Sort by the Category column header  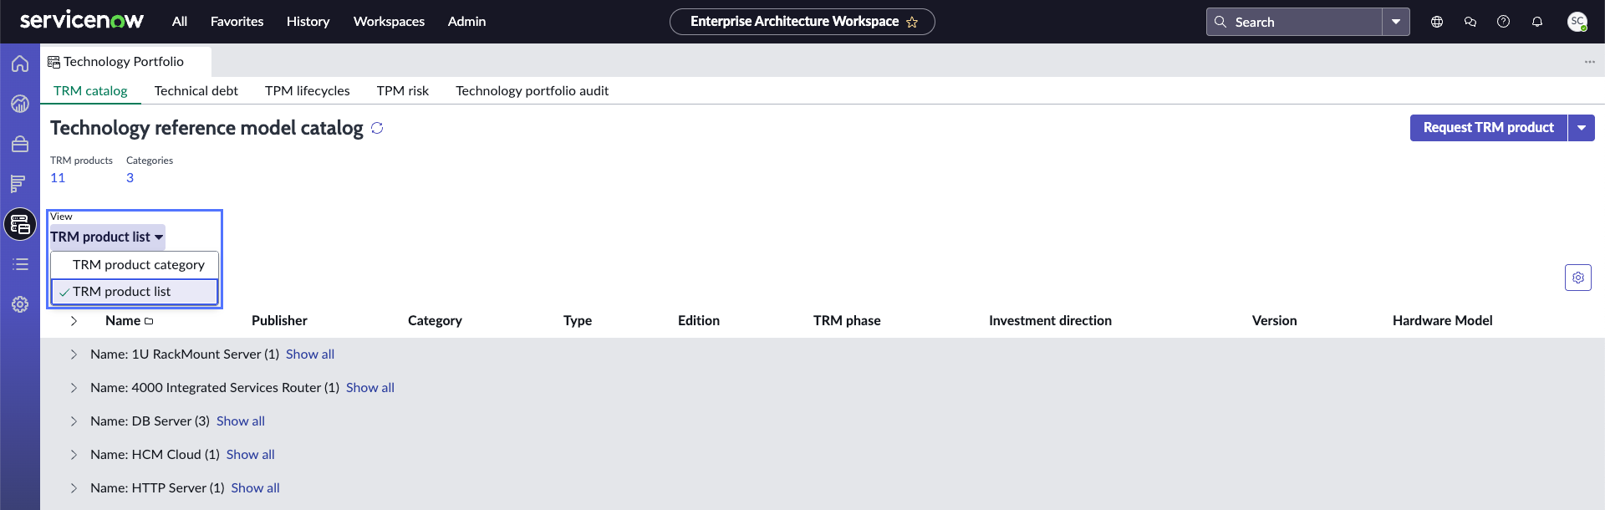pos(435,321)
